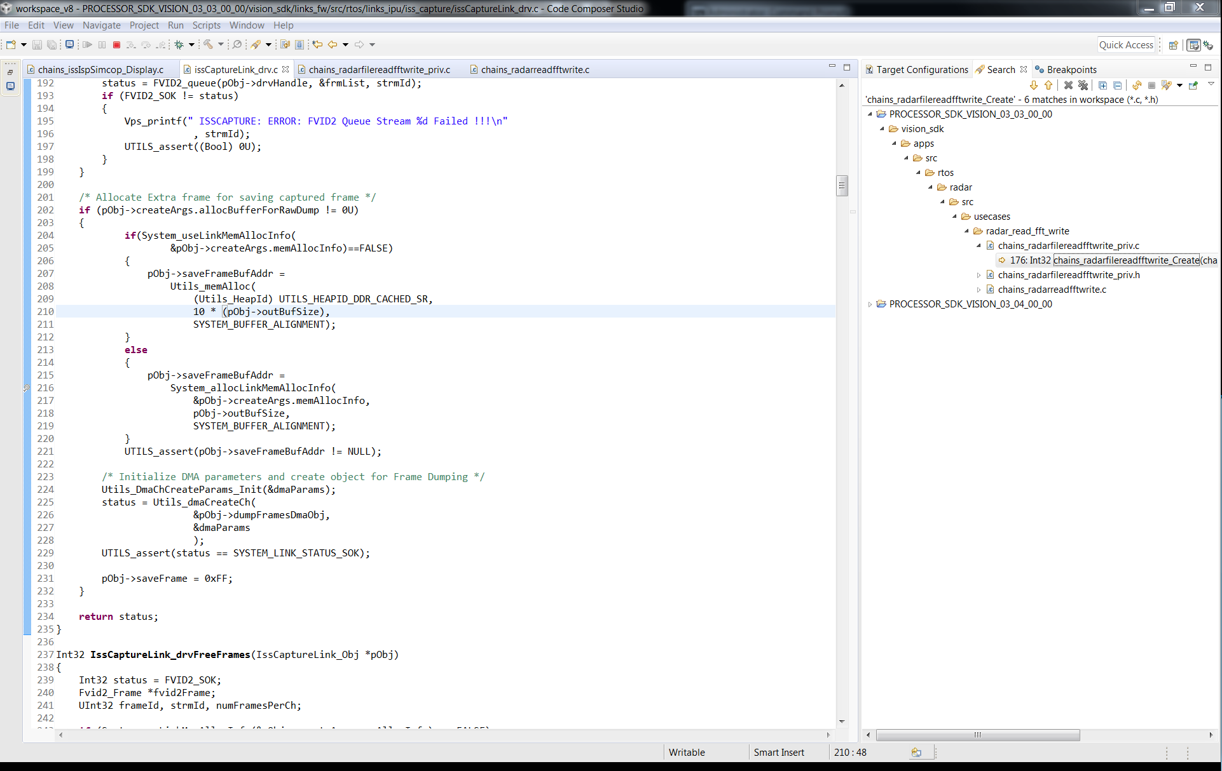Image resolution: width=1222 pixels, height=771 pixels.
Task: Click the Debug bug icon
Action: click(x=179, y=44)
